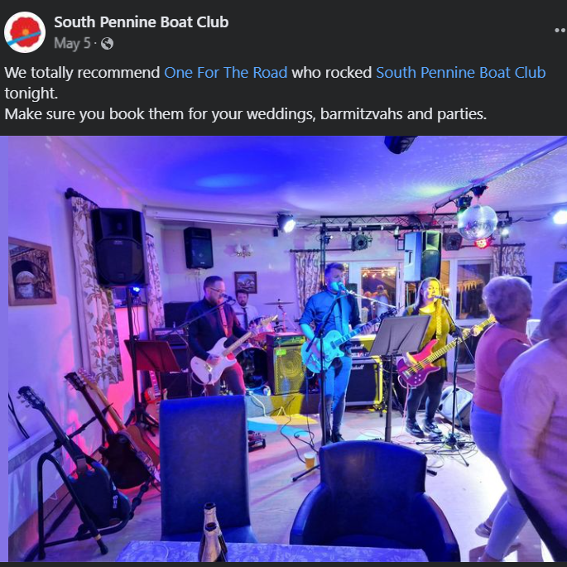
Task: Click the disco ball in the photo
Action: tap(478, 222)
